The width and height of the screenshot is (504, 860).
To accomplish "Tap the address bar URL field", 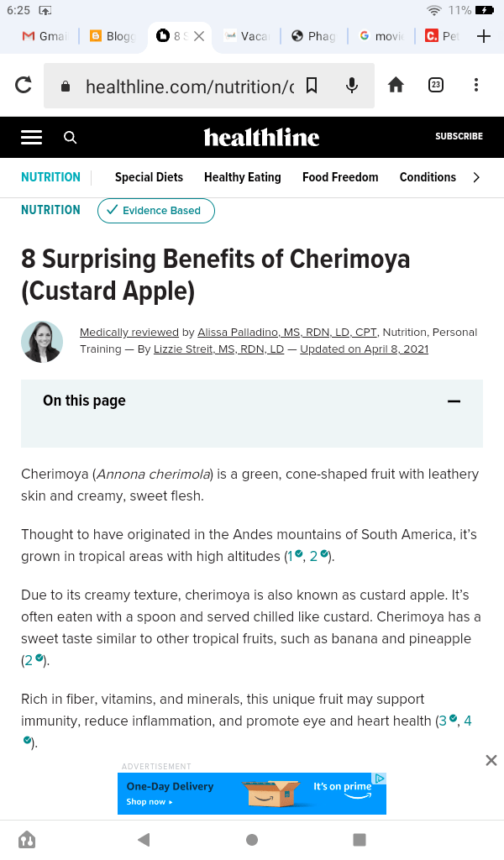I will (189, 86).
